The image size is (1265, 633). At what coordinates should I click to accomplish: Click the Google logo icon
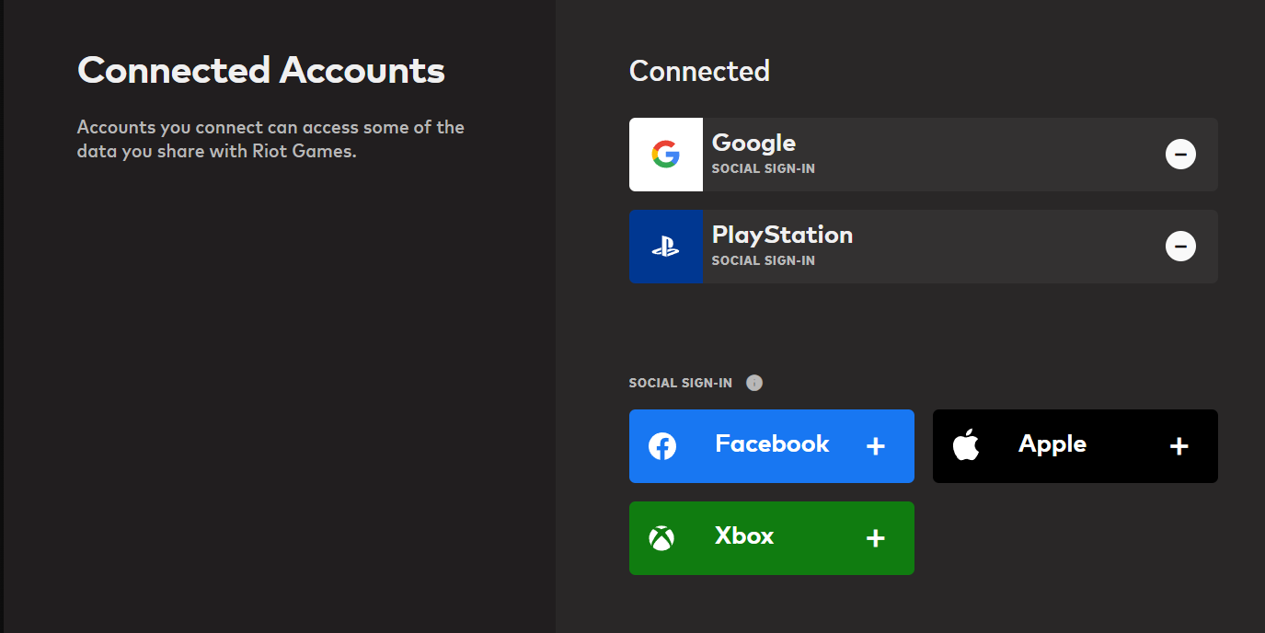point(665,154)
